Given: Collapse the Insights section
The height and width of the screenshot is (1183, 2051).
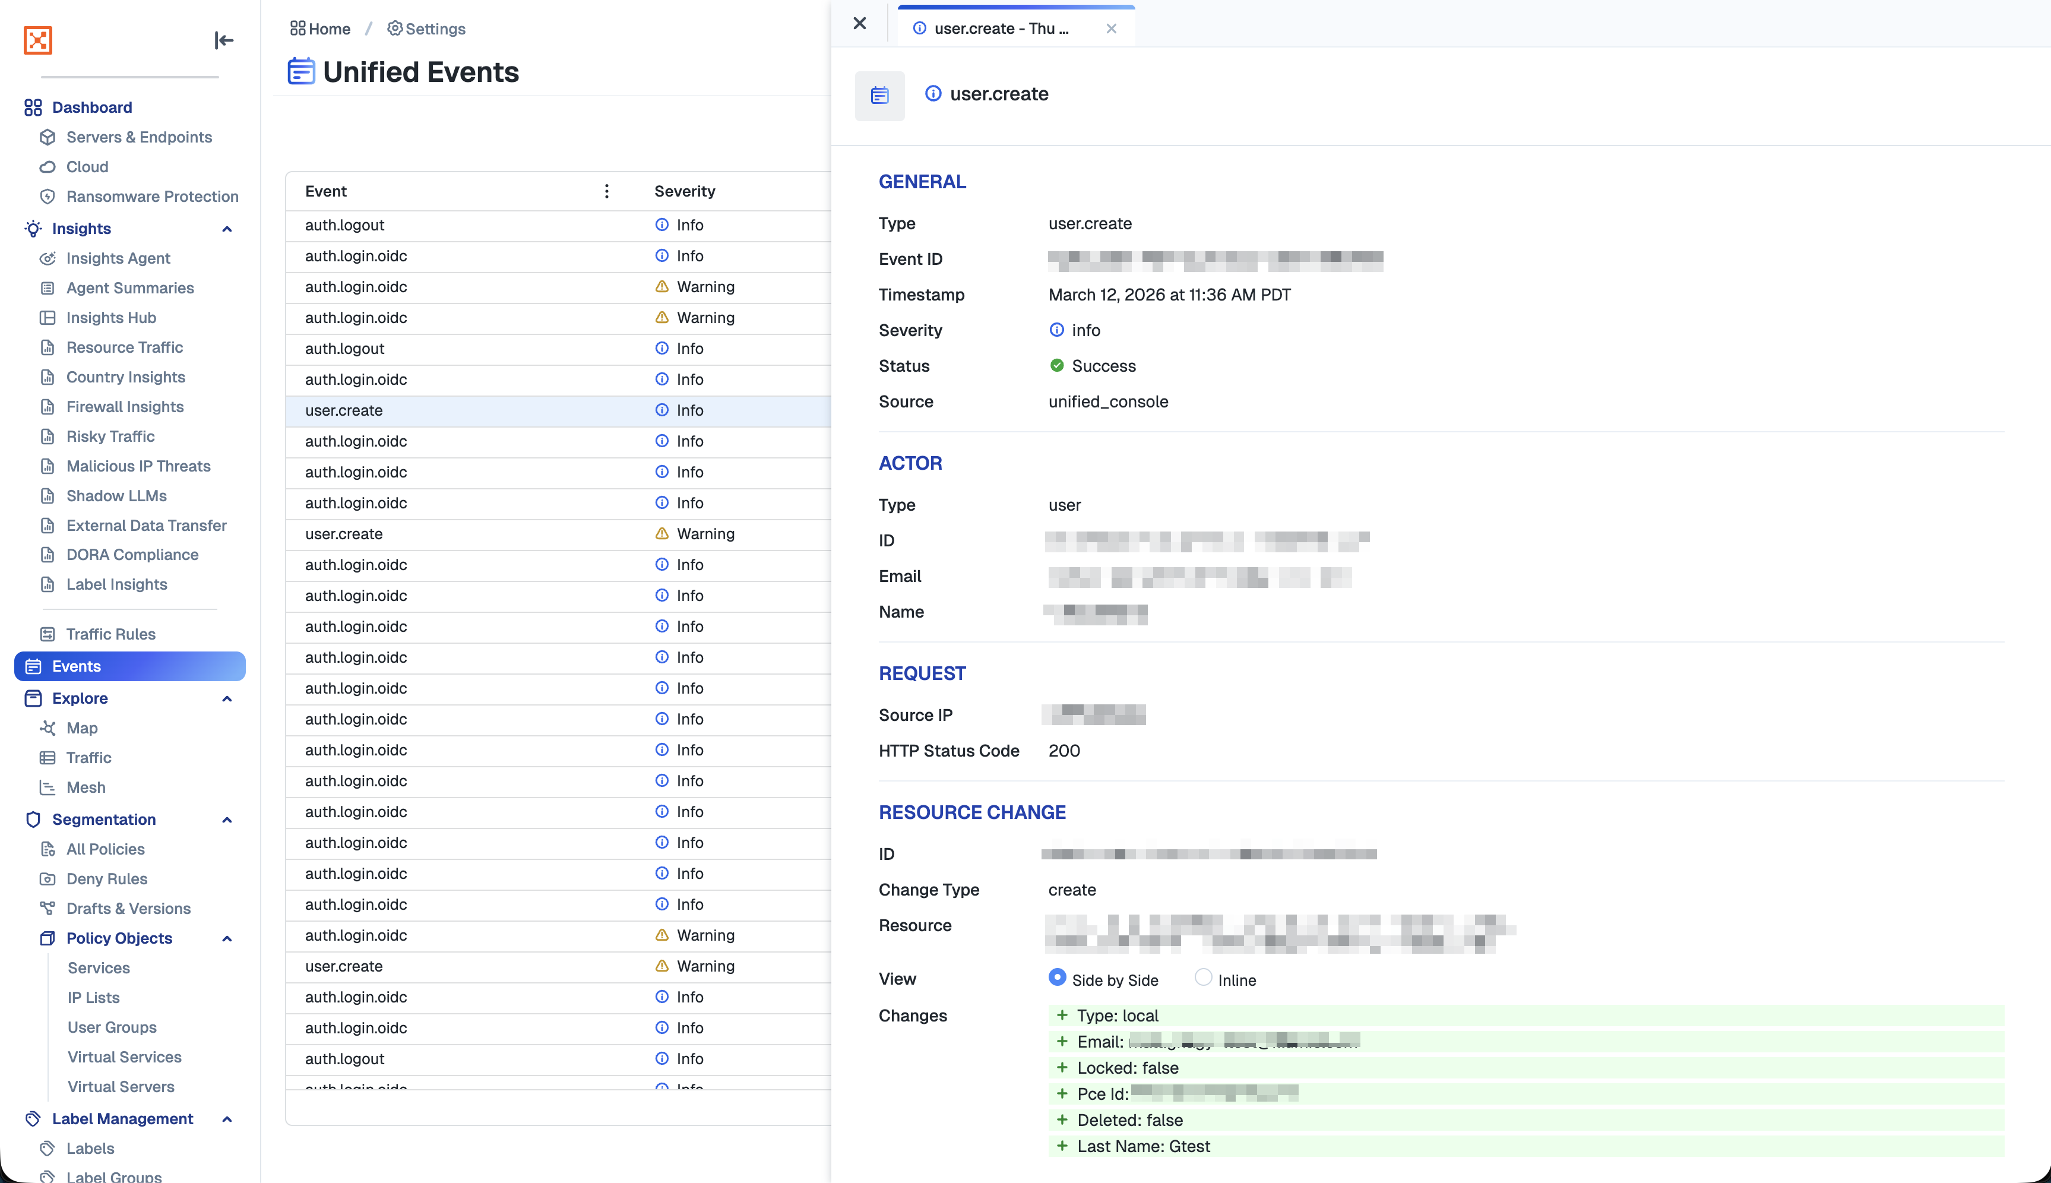Looking at the screenshot, I should pyautogui.click(x=227, y=229).
